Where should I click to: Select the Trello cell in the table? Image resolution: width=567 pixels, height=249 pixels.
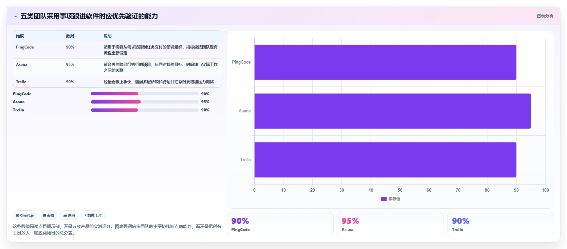(x=21, y=82)
